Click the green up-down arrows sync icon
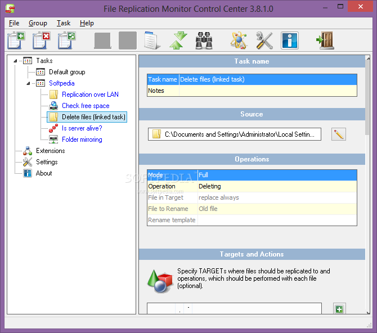Screen dimensions: 377x333 click(178, 40)
